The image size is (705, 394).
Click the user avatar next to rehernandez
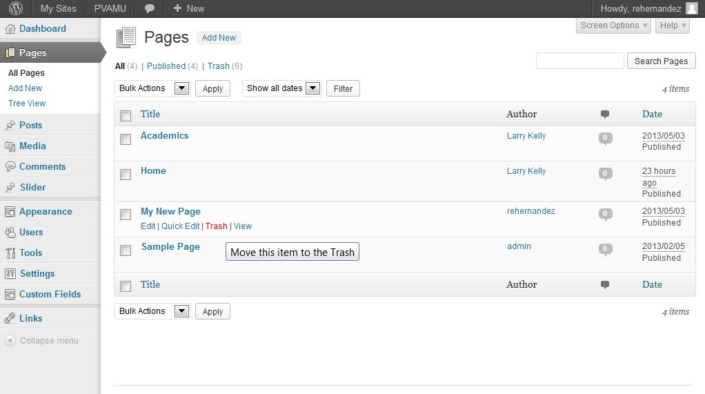pyautogui.click(x=691, y=8)
